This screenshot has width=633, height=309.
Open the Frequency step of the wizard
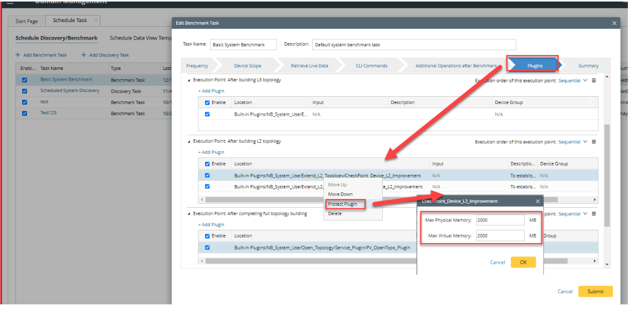click(201, 65)
